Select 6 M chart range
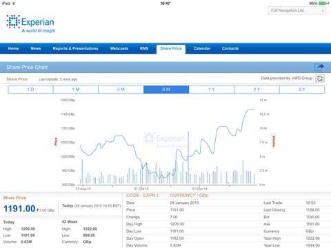The height and width of the screenshot is (248, 331). [166, 90]
